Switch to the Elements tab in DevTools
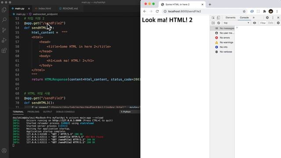The image size is (281, 158). pyautogui.click(x=230, y=18)
